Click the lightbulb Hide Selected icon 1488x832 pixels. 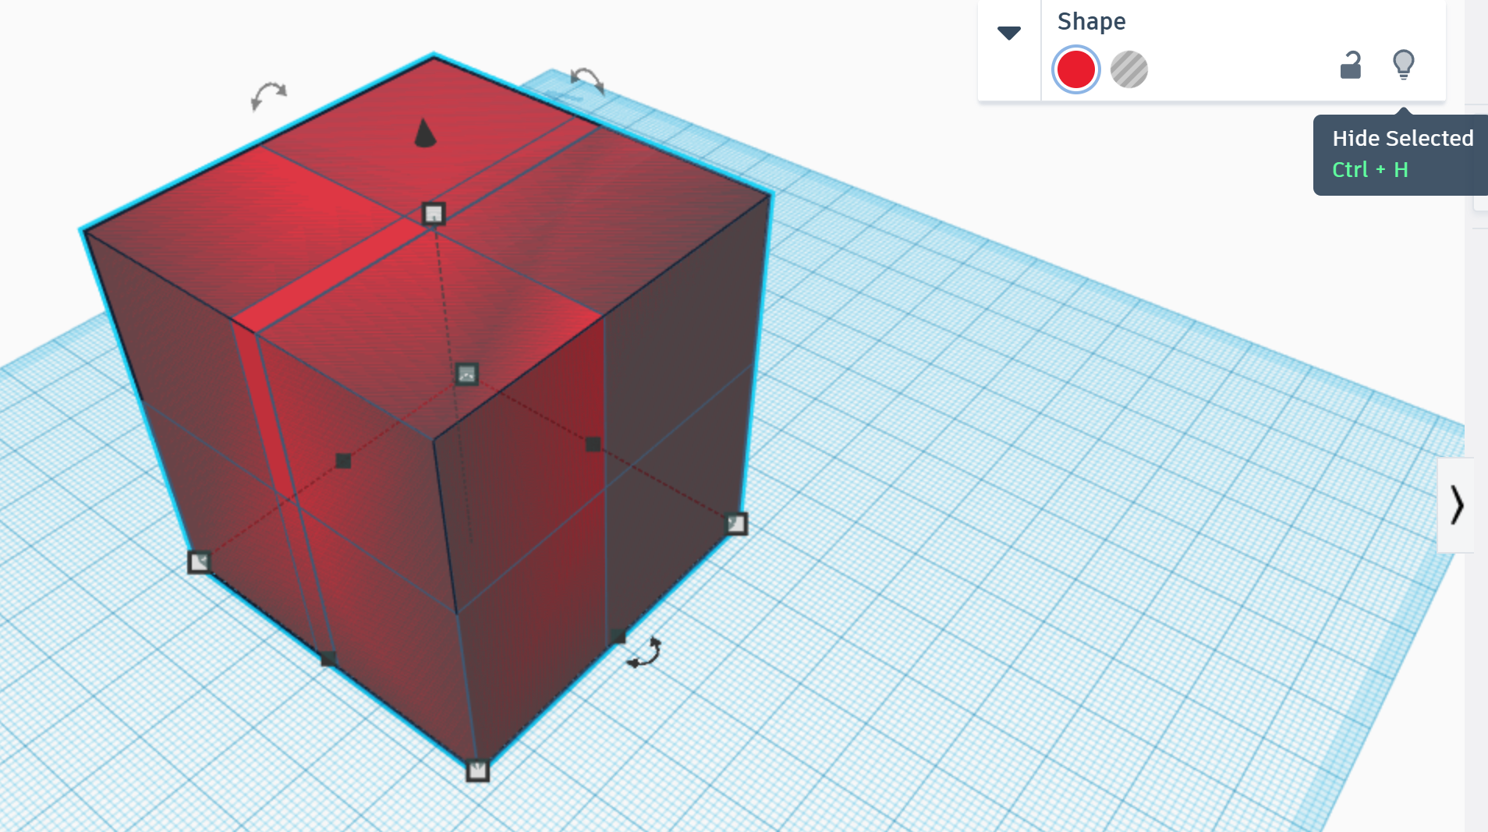point(1403,65)
